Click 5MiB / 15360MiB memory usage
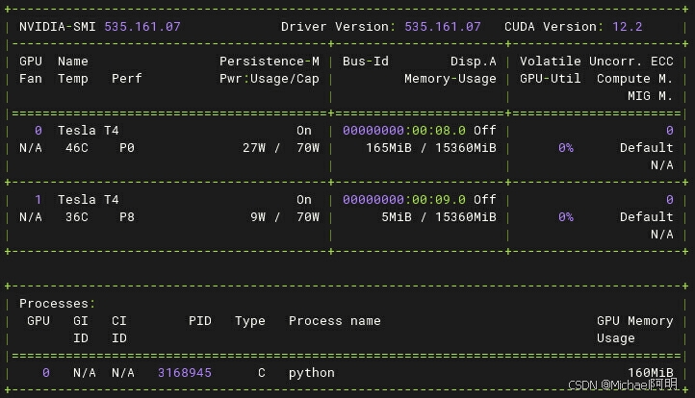Viewport: 695px width, 398px height. [439, 217]
